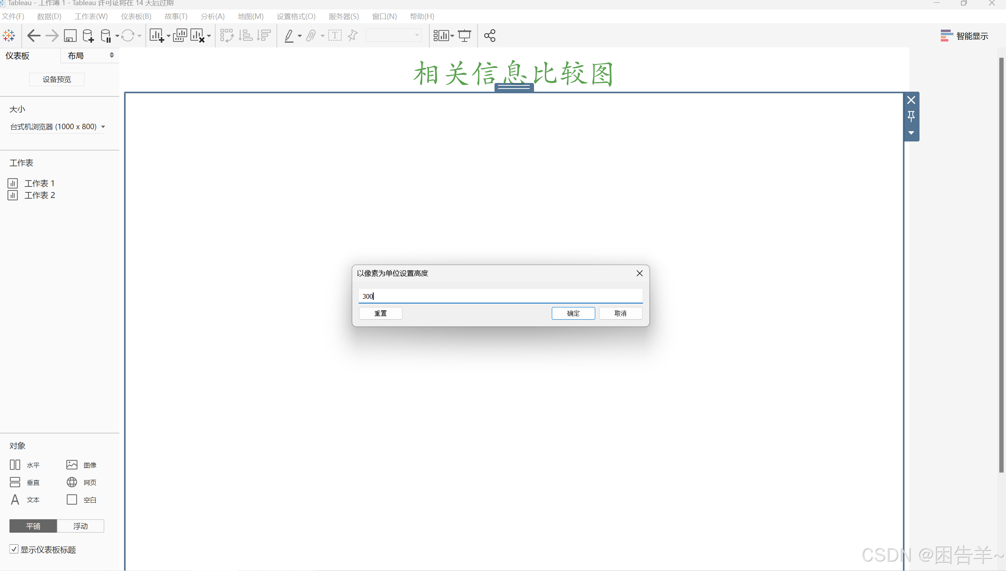Click the Device Preview (设备预览) button

tap(57, 79)
